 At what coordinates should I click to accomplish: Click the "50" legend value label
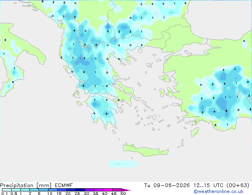coord(123,193)
